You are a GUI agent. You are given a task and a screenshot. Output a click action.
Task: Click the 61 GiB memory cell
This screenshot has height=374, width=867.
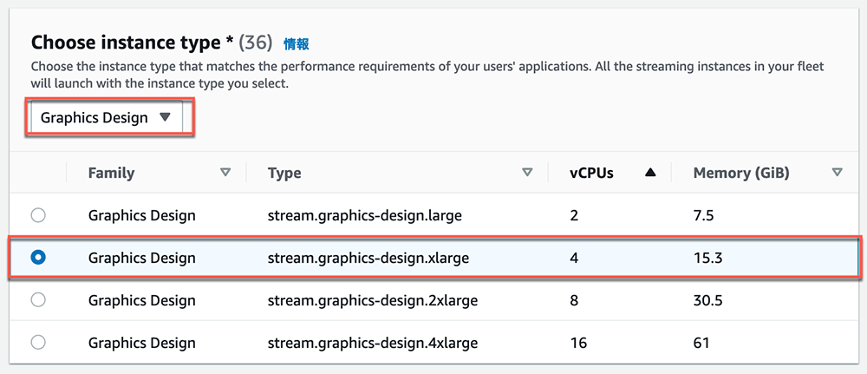coord(701,343)
